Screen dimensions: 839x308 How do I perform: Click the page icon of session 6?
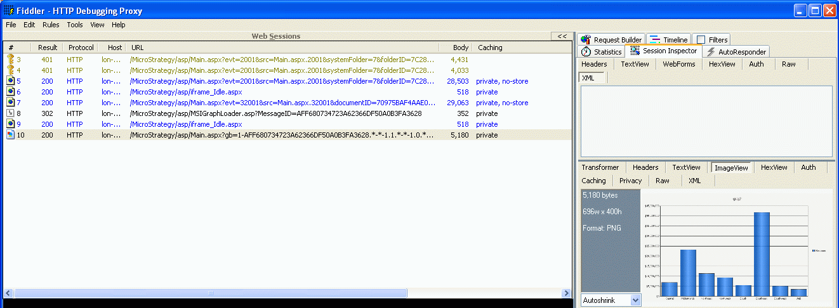click(x=10, y=92)
